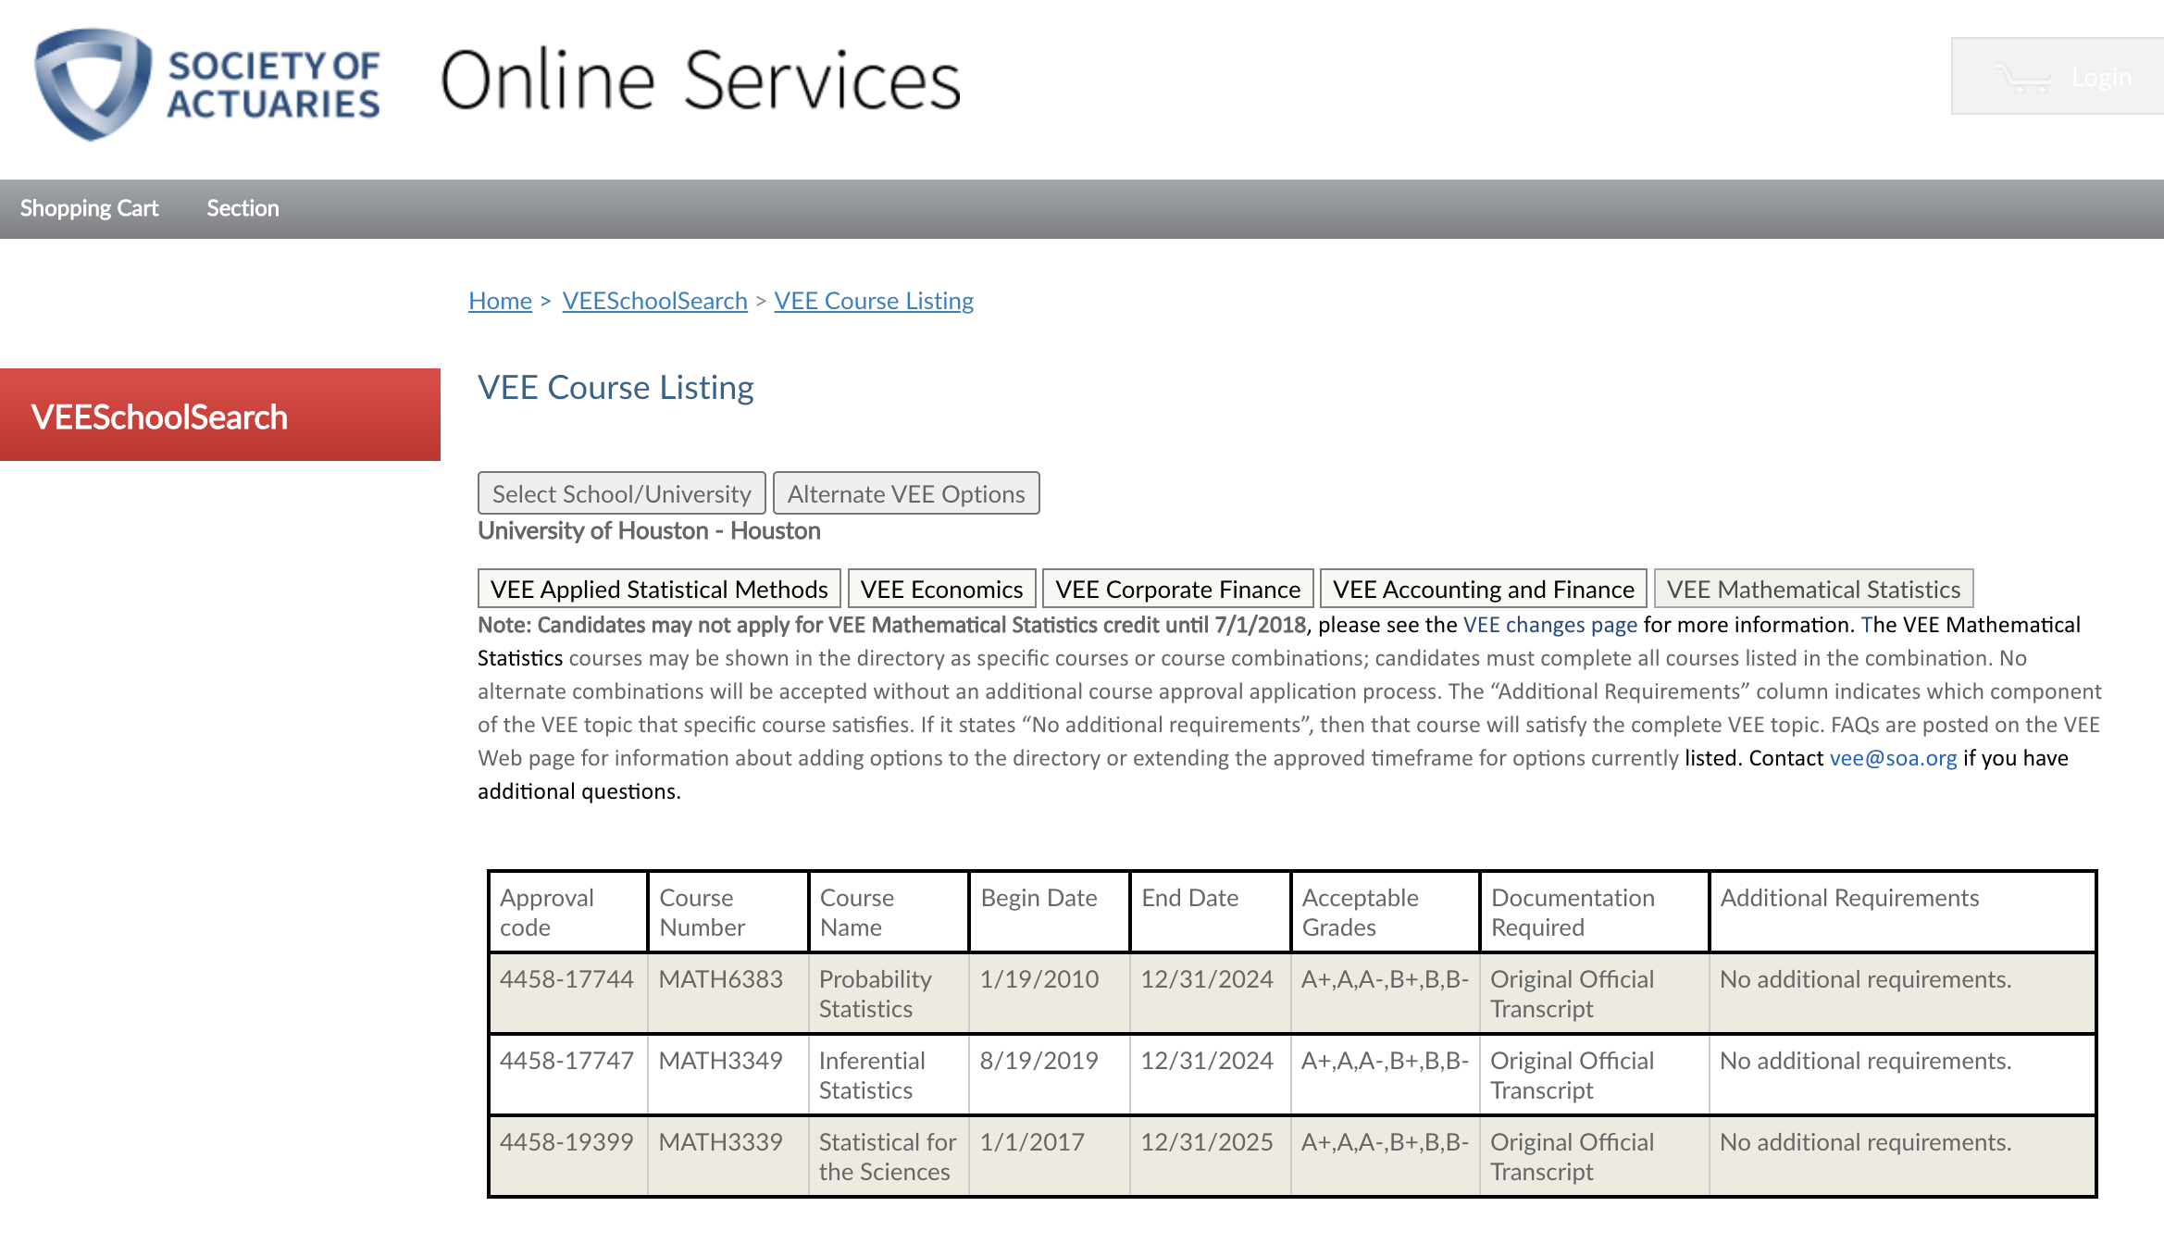The height and width of the screenshot is (1244, 2164).
Task: Switch to VEE Accounting and Finance tab
Action: click(x=1483, y=589)
